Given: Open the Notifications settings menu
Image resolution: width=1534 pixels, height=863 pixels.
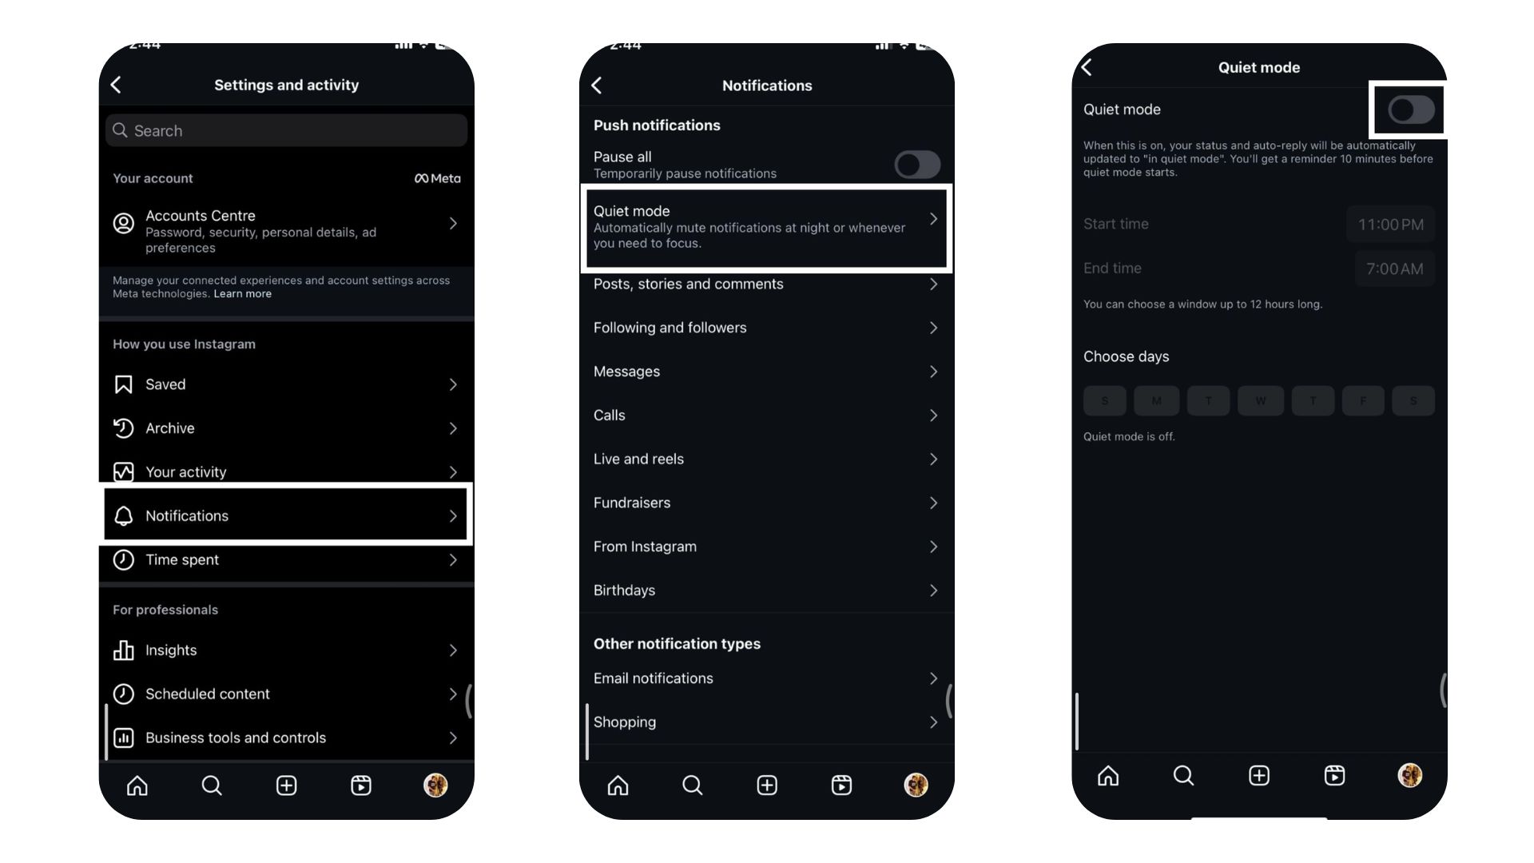Looking at the screenshot, I should tap(287, 515).
